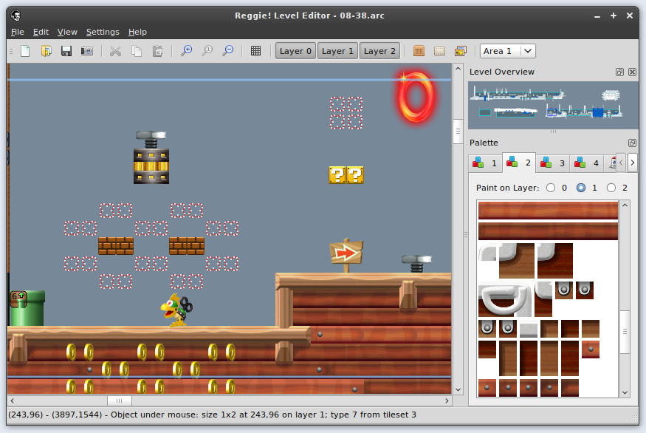Click the Cut scissors icon
The width and height of the screenshot is (646, 433).
(x=115, y=51)
